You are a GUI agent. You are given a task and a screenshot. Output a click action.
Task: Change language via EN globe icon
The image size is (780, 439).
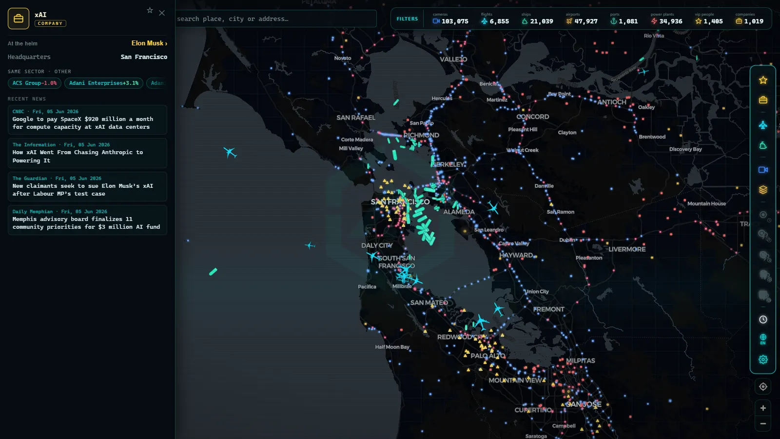coord(763,339)
